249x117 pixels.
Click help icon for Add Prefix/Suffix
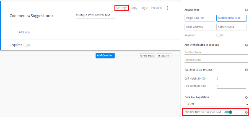(x=246, y=45)
